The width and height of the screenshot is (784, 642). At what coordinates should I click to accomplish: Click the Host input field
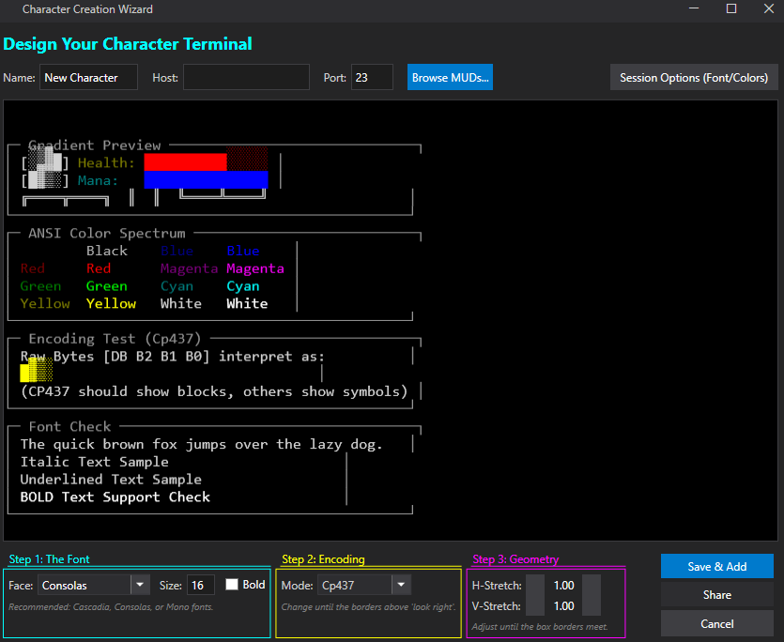(x=246, y=78)
